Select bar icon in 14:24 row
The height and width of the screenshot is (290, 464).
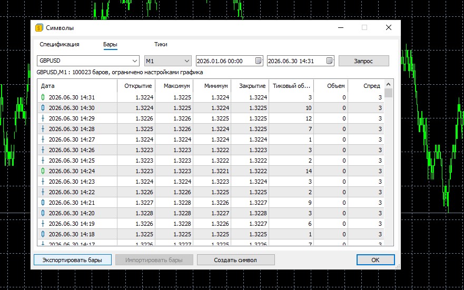point(43,171)
